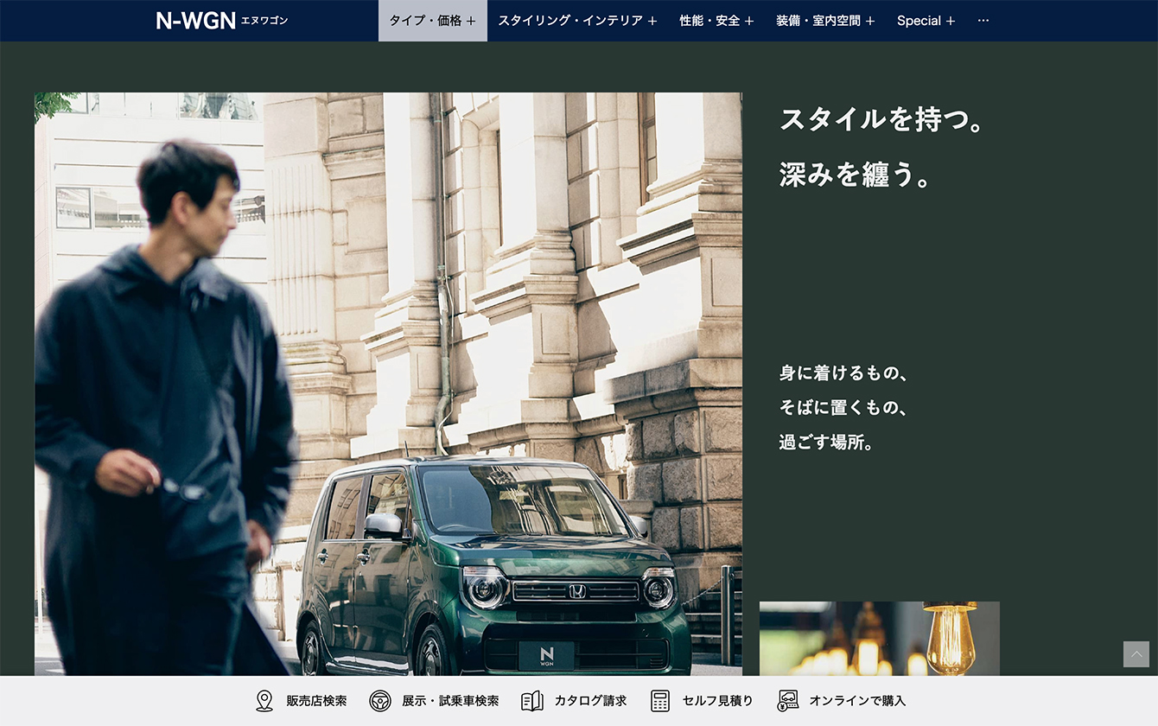Expand plus sign next to 性能・安全
The image size is (1158, 726).
click(749, 21)
